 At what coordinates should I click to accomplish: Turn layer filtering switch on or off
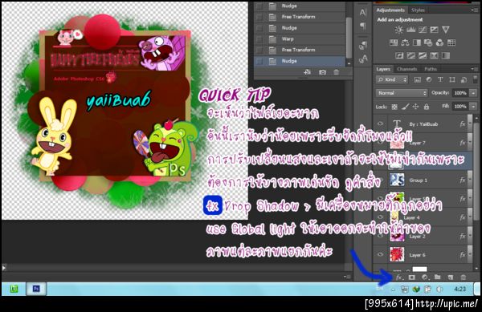coord(476,79)
